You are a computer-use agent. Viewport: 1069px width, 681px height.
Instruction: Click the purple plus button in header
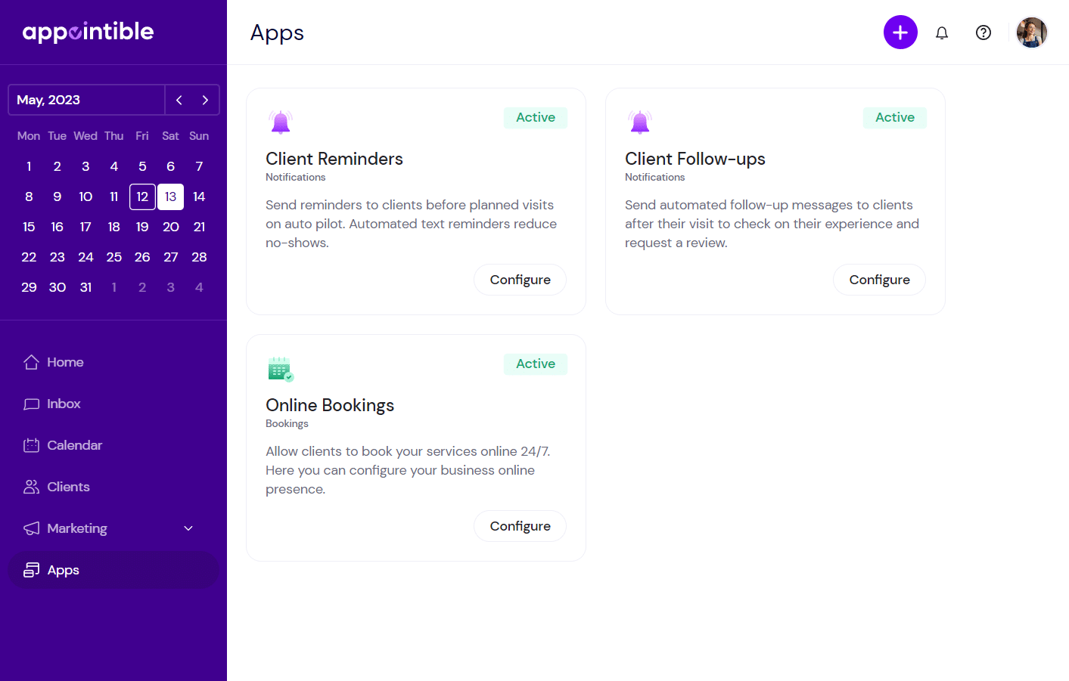900,32
